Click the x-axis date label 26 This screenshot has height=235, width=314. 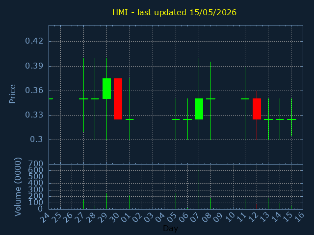point(68,217)
